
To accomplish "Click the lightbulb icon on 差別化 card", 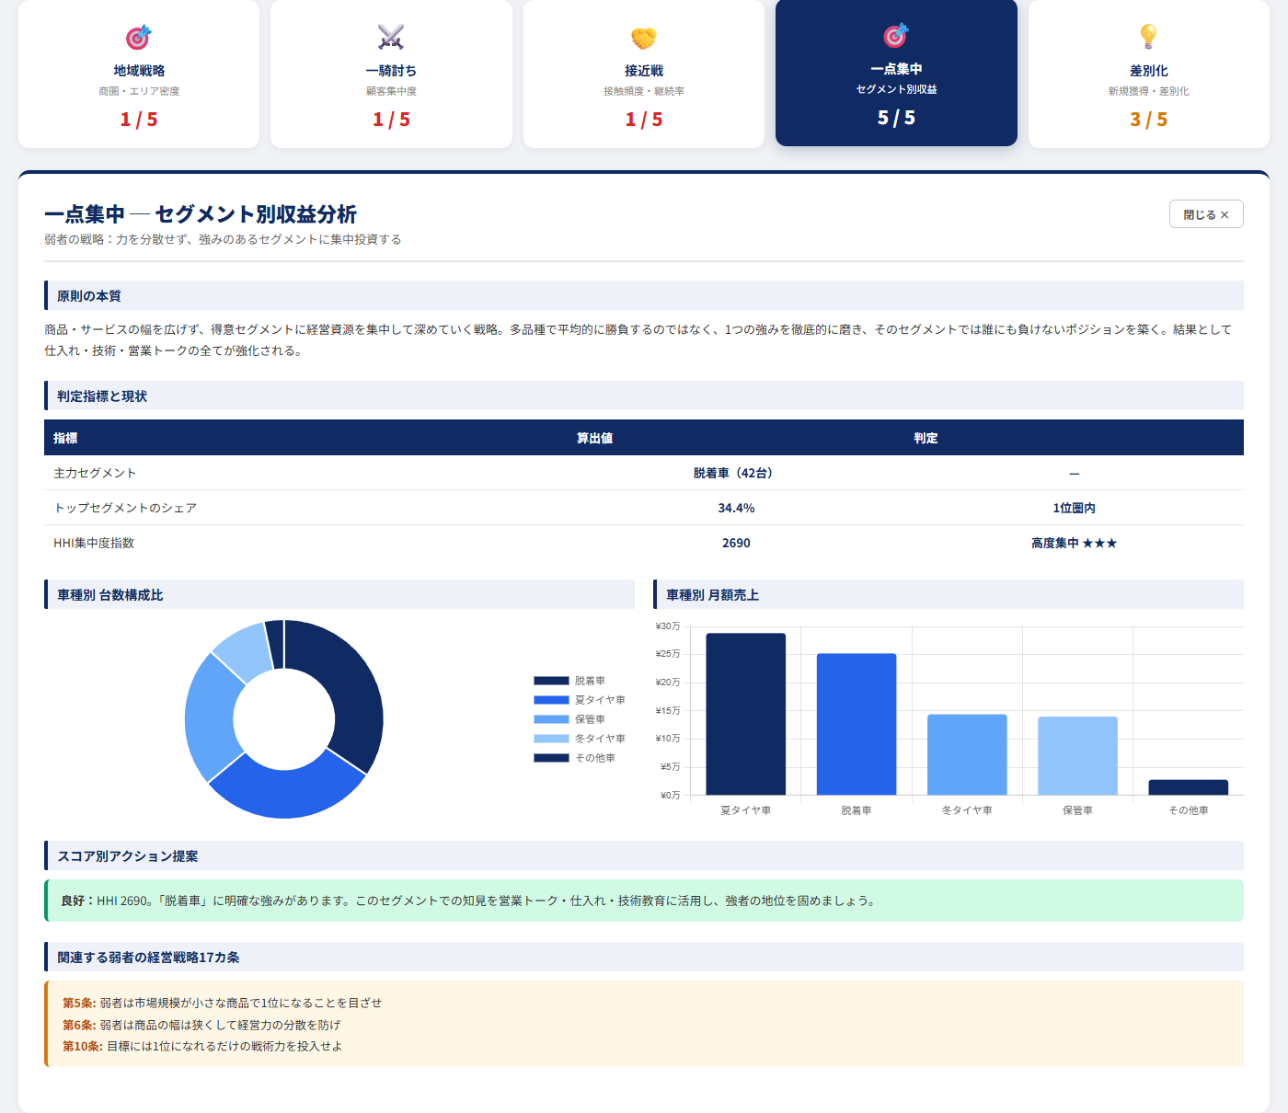I will [x=1147, y=37].
